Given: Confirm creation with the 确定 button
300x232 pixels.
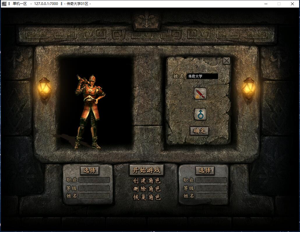Looking at the screenshot, I should pos(199,131).
